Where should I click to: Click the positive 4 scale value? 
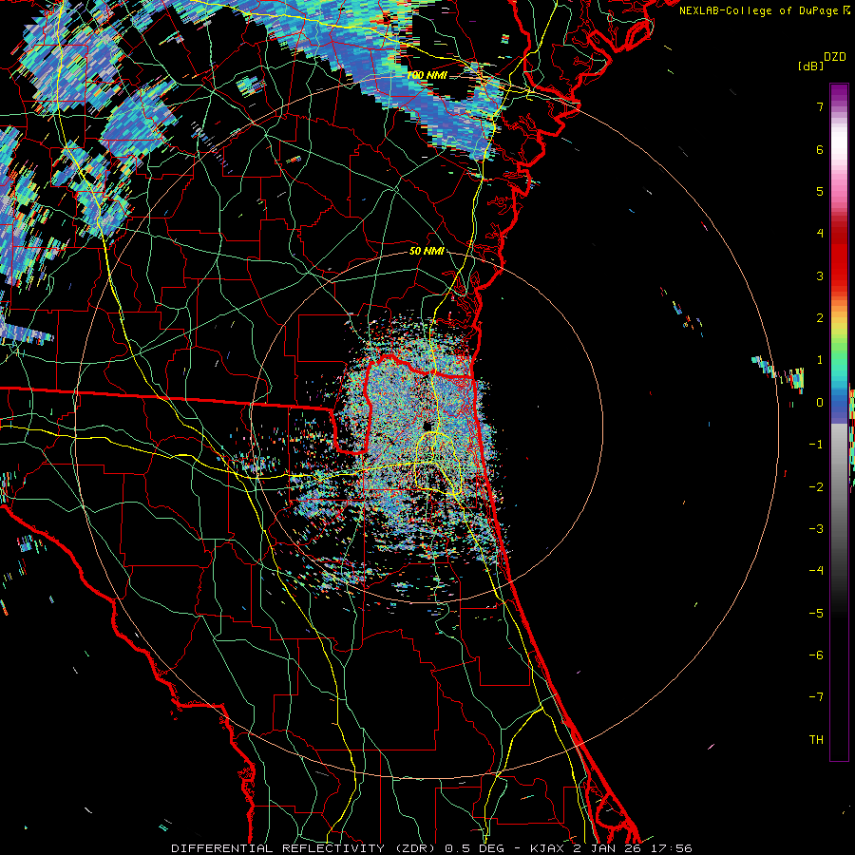coord(820,234)
